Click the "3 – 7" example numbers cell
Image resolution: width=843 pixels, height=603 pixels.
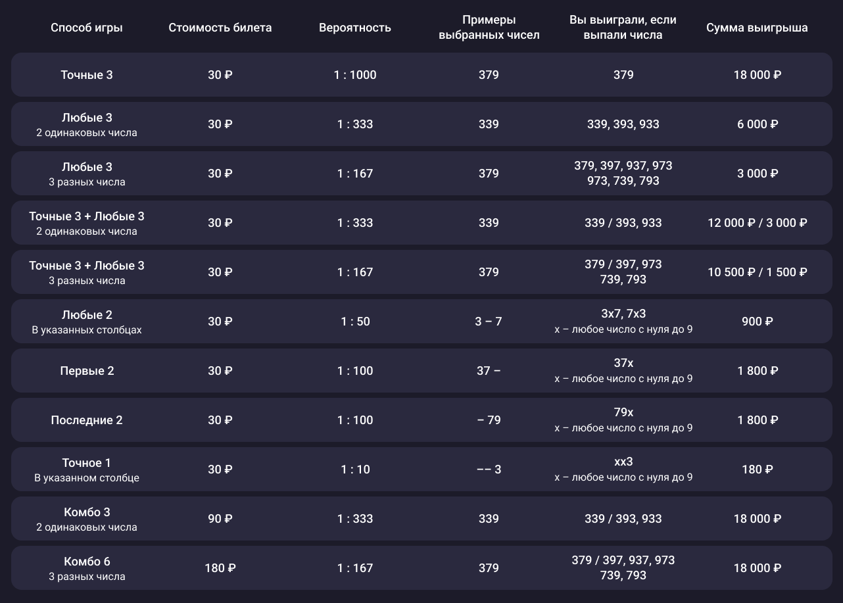tap(489, 322)
